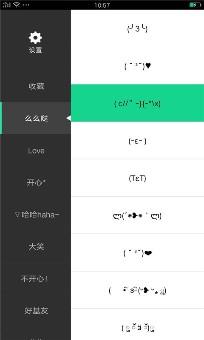Open the 开心* category
204x340 pixels.
point(36,182)
